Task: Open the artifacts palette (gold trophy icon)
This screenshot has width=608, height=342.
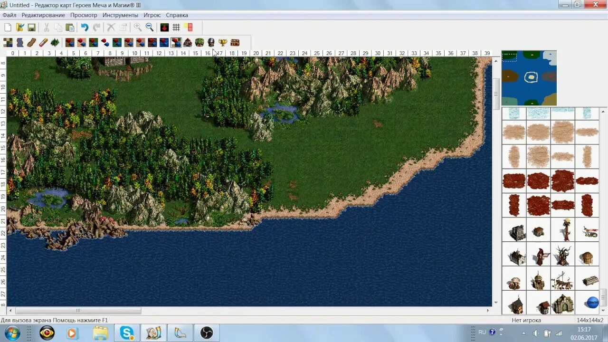Action: 223,42
